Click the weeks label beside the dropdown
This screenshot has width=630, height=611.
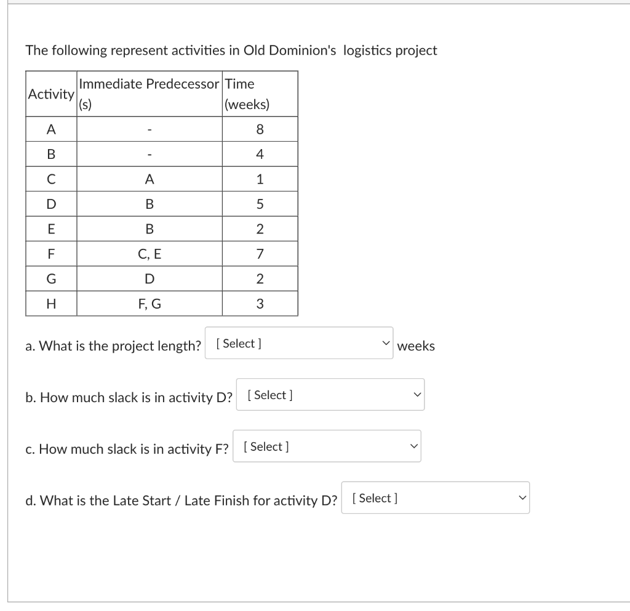pos(417,346)
